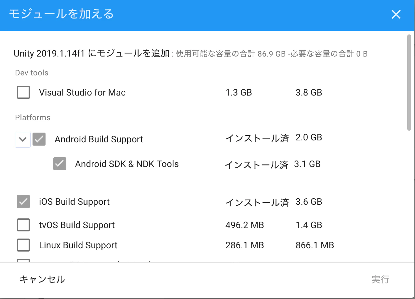The height and width of the screenshot is (299, 415).
Task: Deselect Android SDK & NDK Tools
Action: (60, 164)
